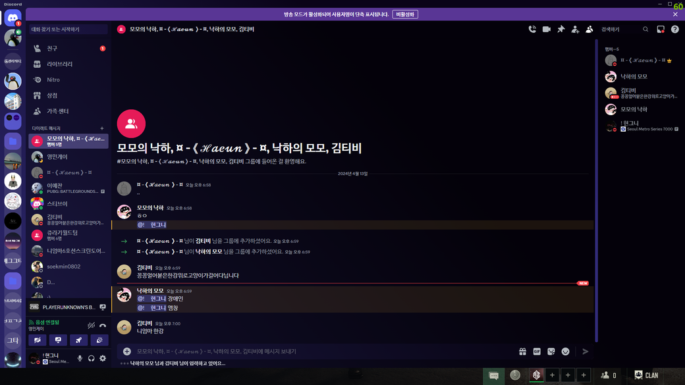Toggle noise suppression in the voice panel

click(x=91, y=325)
